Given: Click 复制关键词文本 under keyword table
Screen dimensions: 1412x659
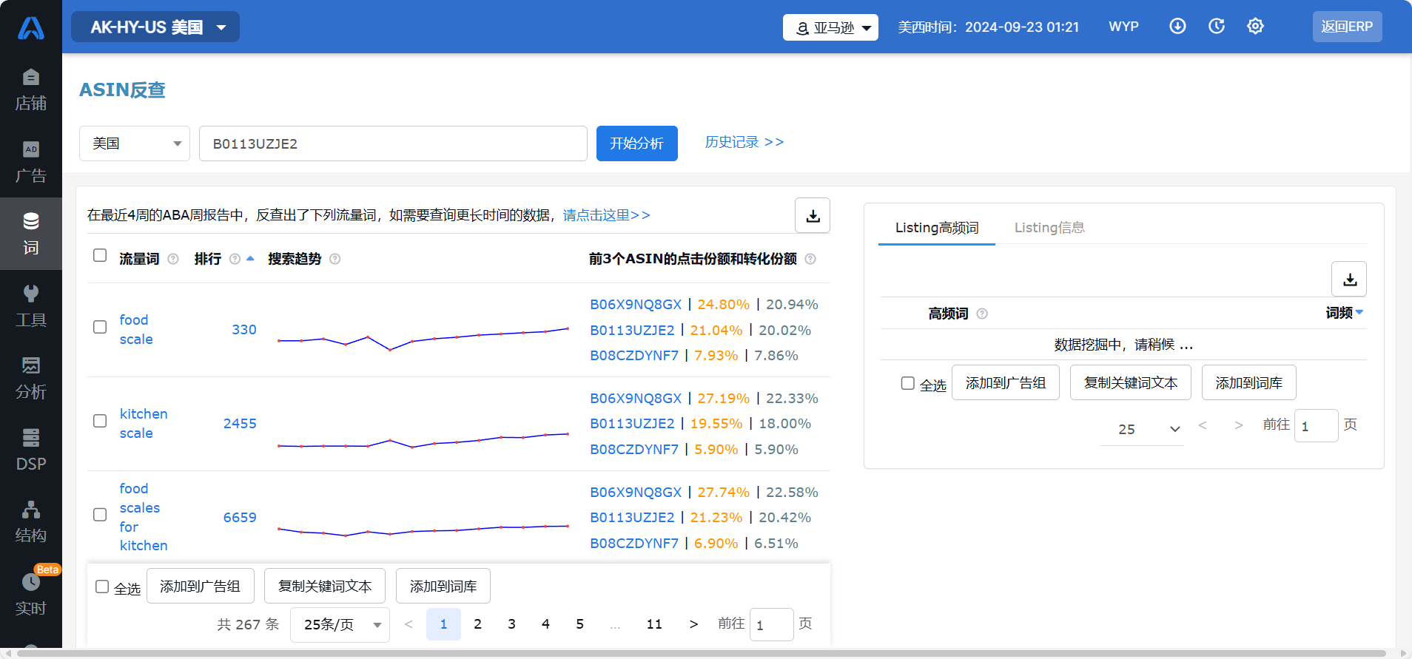Looking at the screenshot, I should coord(325,586).
